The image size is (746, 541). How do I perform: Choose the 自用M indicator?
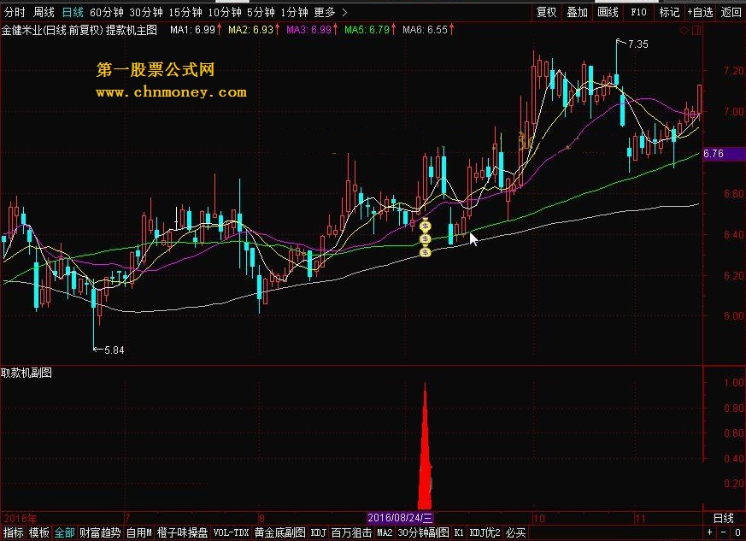139,533
